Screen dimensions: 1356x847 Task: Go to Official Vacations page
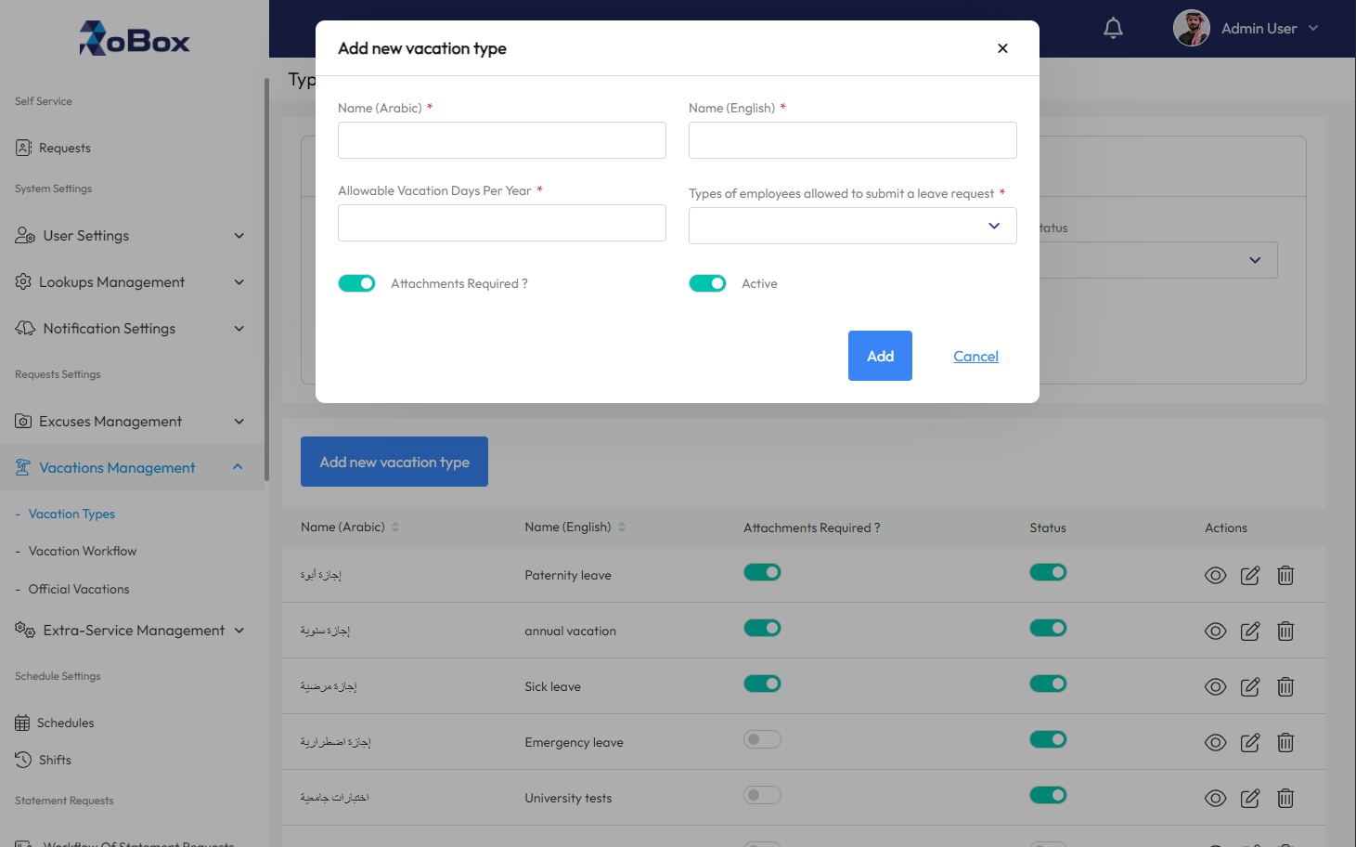[x=79, y=589]
